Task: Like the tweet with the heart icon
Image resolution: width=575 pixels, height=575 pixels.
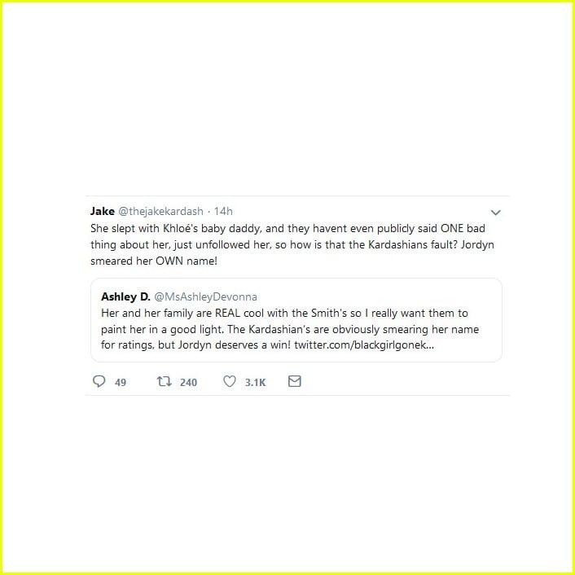Action: pos(230,381)
